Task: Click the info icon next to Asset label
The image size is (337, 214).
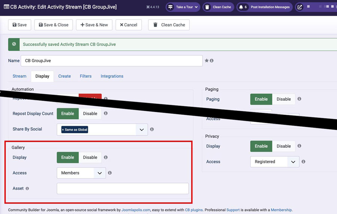Action: click(x=27, y=189)
